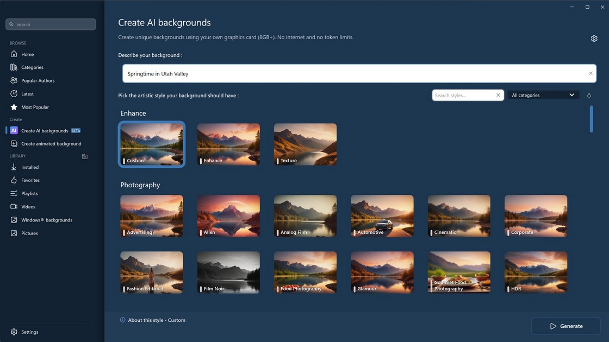Select the Videos camera icon
609x342 pixels.
point(14,206)
